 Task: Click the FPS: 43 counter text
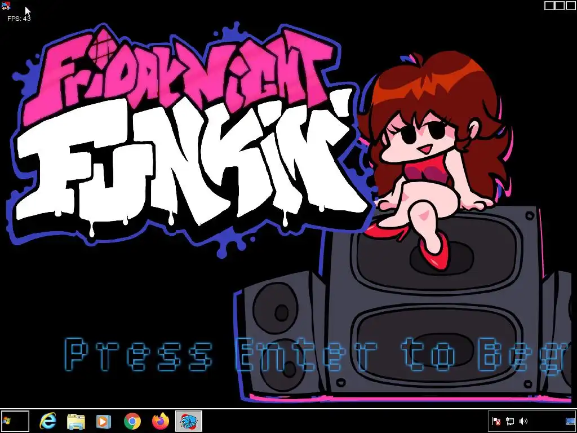19,19
